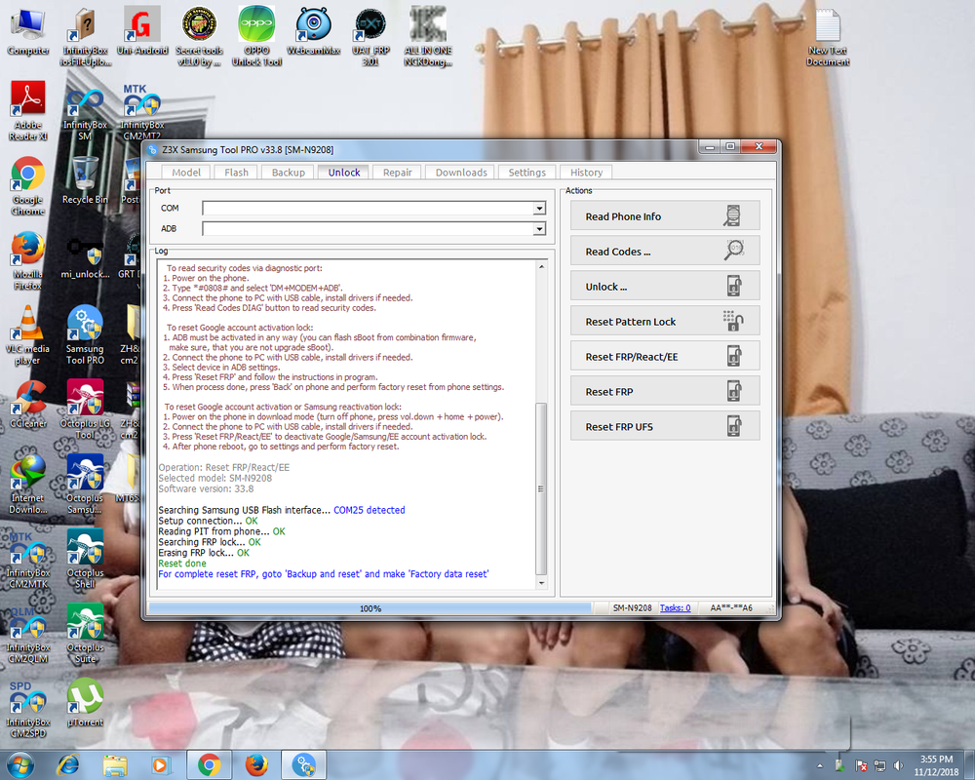Click the 100% progress bar
Viewport: 975px width, 780px height.
click(x=370, y=608)
